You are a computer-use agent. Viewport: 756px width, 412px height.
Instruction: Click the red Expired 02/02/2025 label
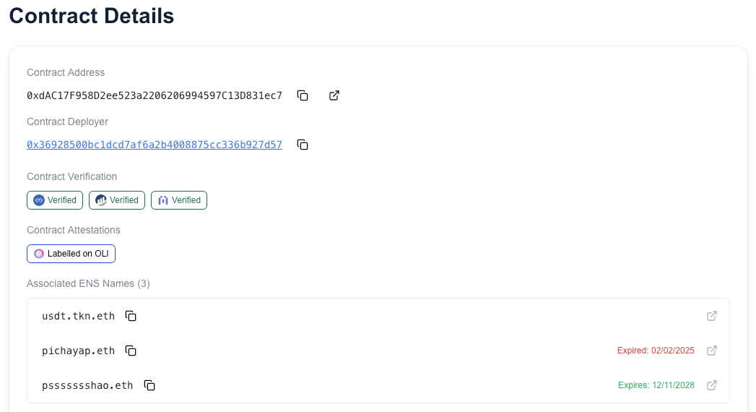656,351
